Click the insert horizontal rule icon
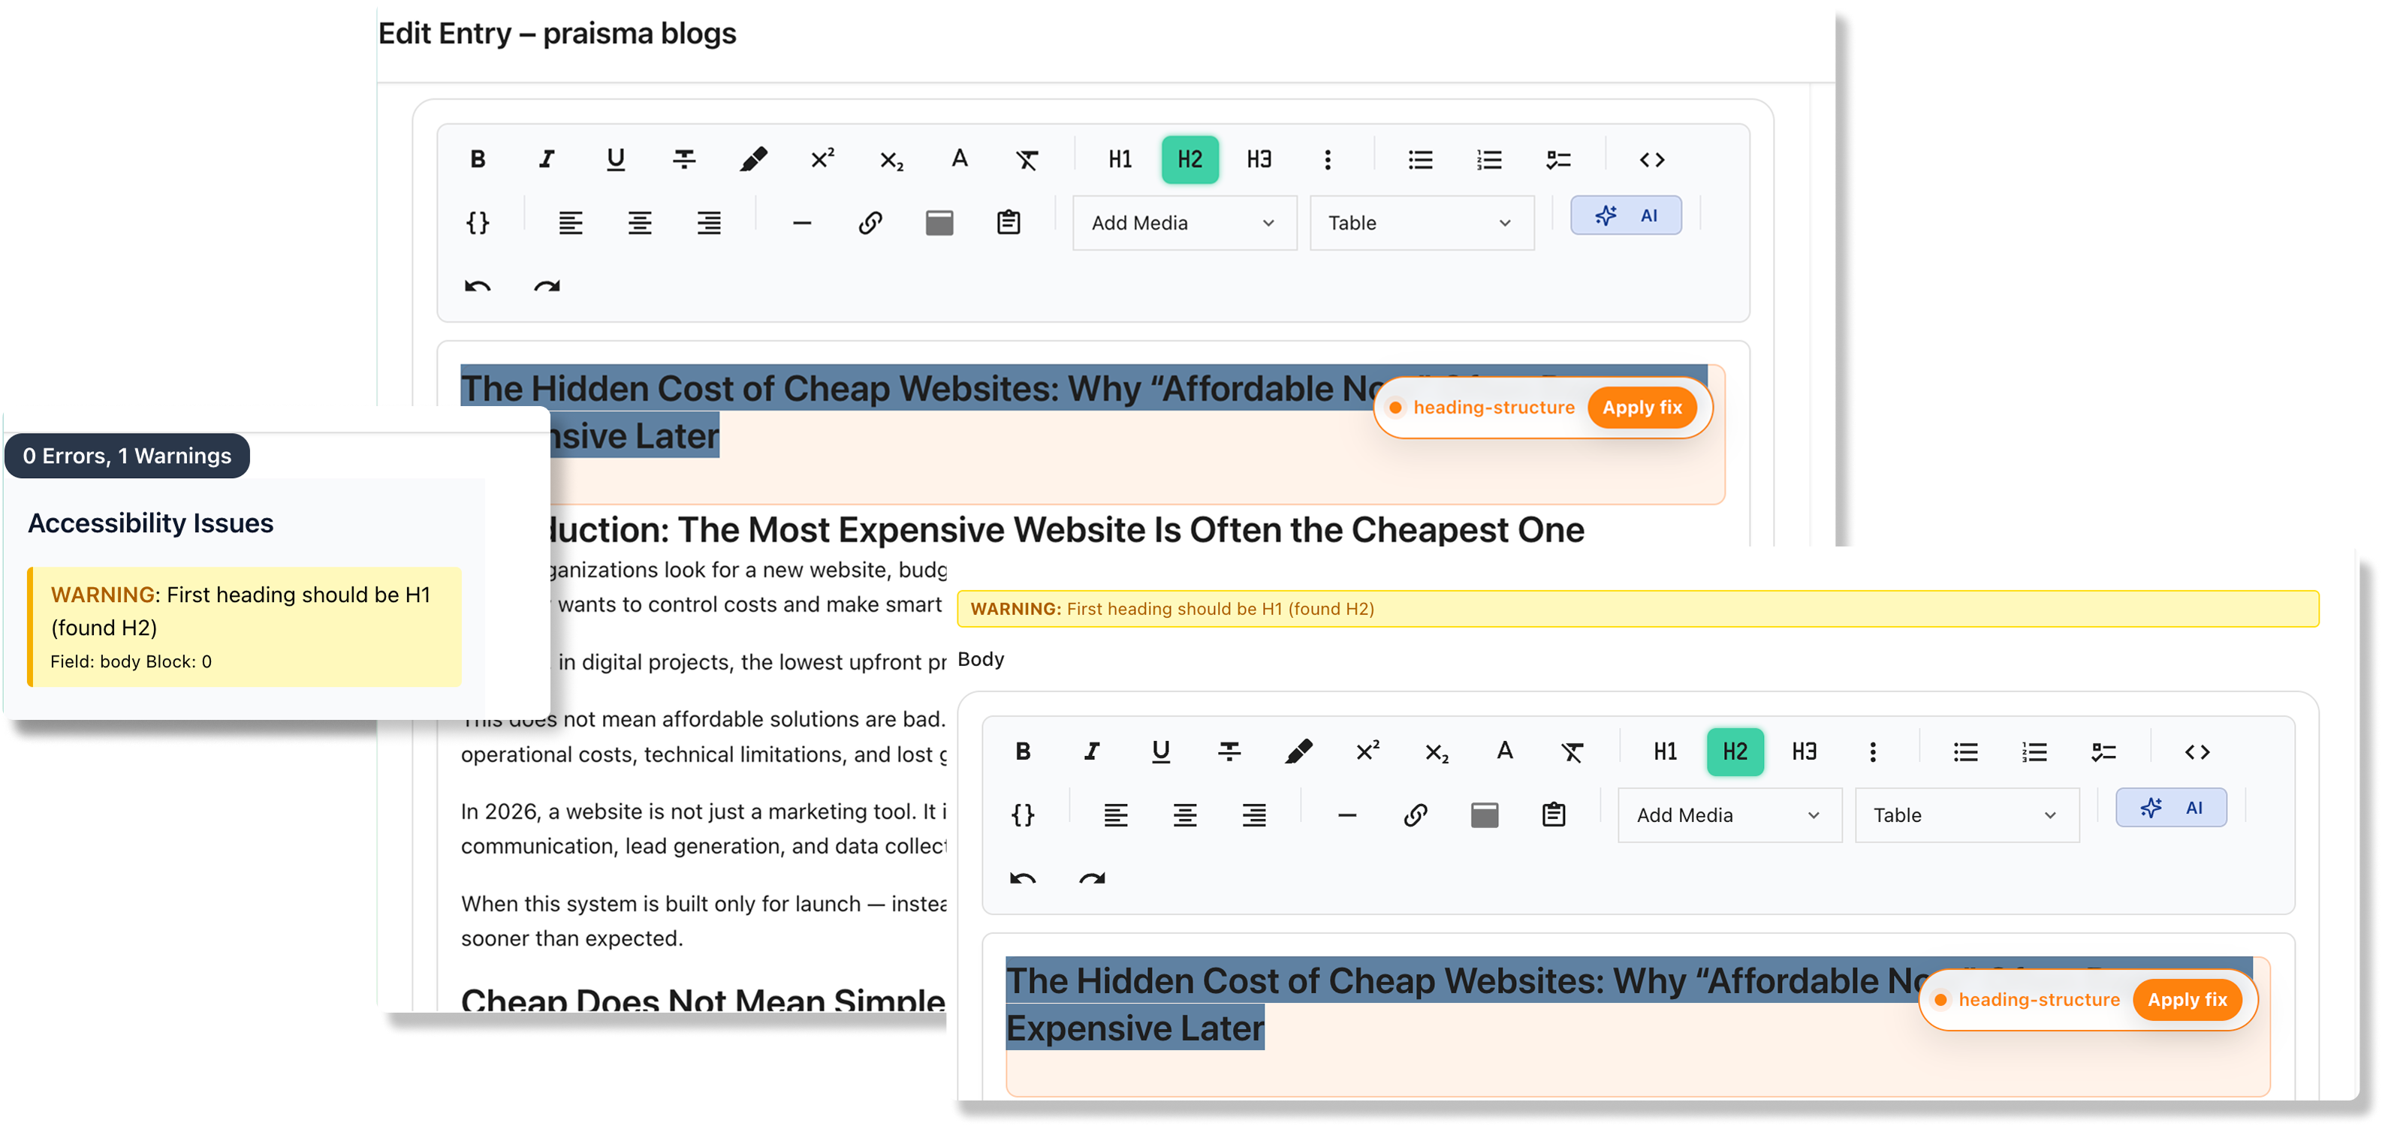 (801, 222)
